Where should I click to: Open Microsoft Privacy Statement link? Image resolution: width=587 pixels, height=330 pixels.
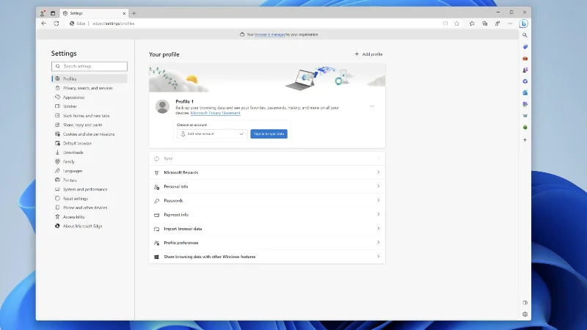click(x=215, y=113)
